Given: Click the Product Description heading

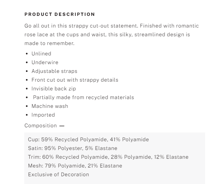Looking at the screenshot, I should coord(60,14).
